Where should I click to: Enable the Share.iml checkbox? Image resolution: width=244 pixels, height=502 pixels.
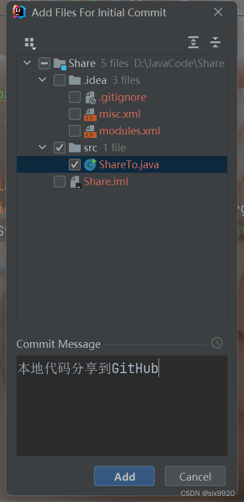click(x=60, y=182)
